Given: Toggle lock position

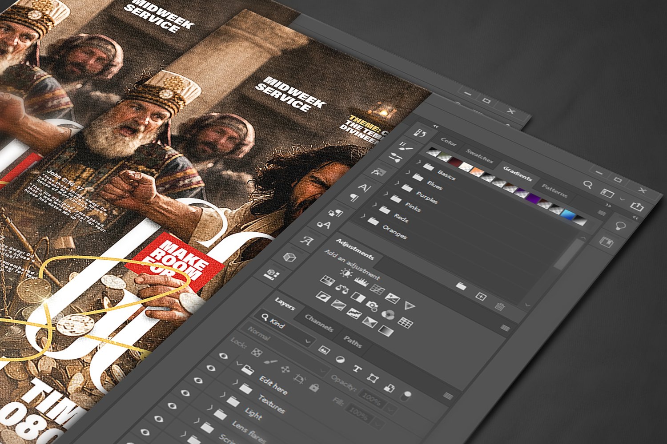Looking at the screenshot, I should coord(285,370).
